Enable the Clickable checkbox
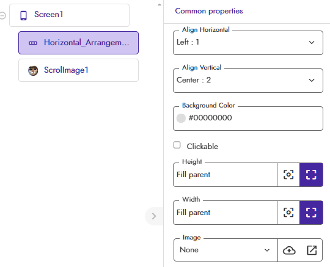 coord(177,145)
